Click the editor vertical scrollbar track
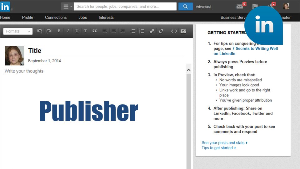 click(x=189, y=121)
